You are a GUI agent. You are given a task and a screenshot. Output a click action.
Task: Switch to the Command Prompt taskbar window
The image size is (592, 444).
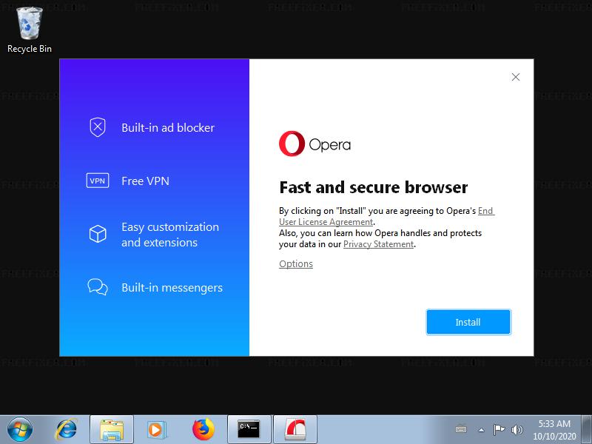(249, 428)
